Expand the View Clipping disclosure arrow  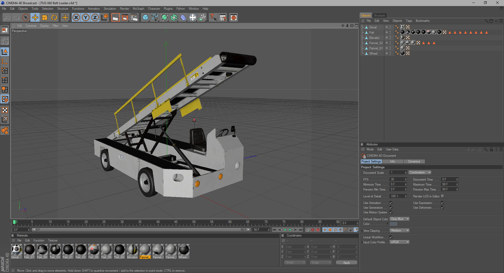(362, 231)
